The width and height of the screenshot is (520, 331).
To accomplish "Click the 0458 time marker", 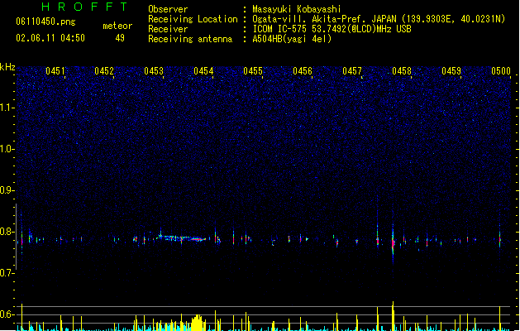I will click(x=402, y=71).
